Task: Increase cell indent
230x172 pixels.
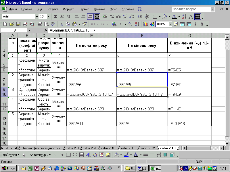Action: [147, 17]
